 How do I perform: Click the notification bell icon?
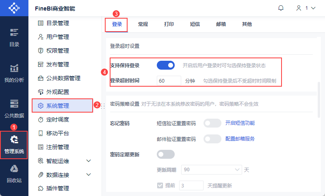(x=281, y=8)
